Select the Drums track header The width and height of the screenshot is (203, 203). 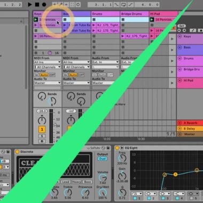pyautogui.click(x=105, y=14)
